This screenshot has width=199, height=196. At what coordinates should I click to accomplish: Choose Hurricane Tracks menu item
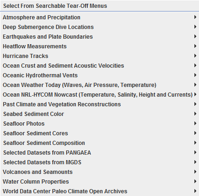tap(100, 56)
